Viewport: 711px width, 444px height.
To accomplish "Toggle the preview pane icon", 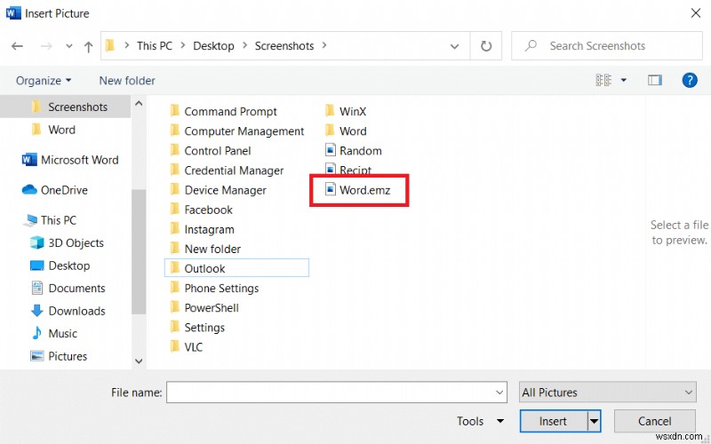I will click(655, 80).
